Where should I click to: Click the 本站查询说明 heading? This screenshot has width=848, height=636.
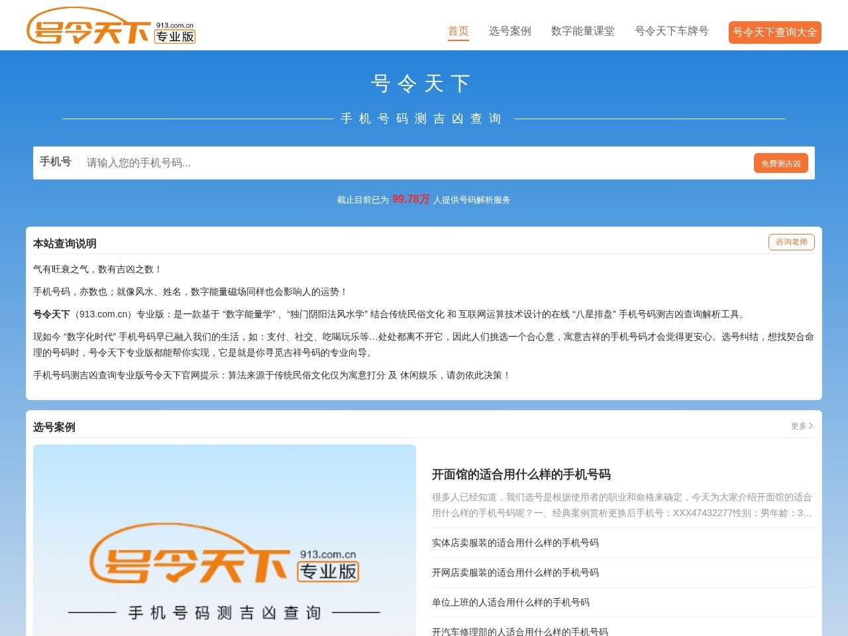(65, 243)
